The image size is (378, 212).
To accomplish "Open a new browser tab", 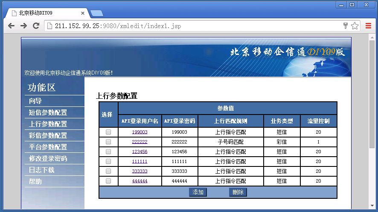I will pyautogui.click(x=97, y=13).
